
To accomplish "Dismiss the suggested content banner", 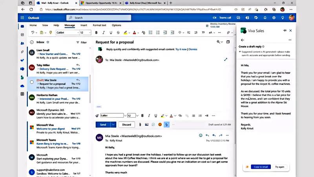I will 193,50.
